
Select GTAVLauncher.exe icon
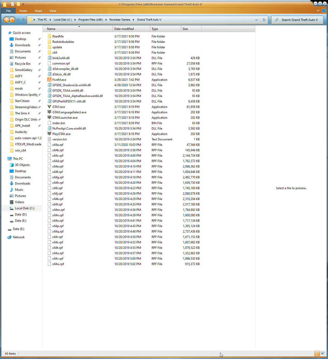pos(49,118)
